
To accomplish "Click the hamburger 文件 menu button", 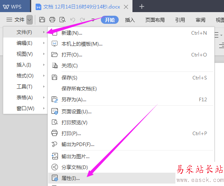I will click(15, 20).
